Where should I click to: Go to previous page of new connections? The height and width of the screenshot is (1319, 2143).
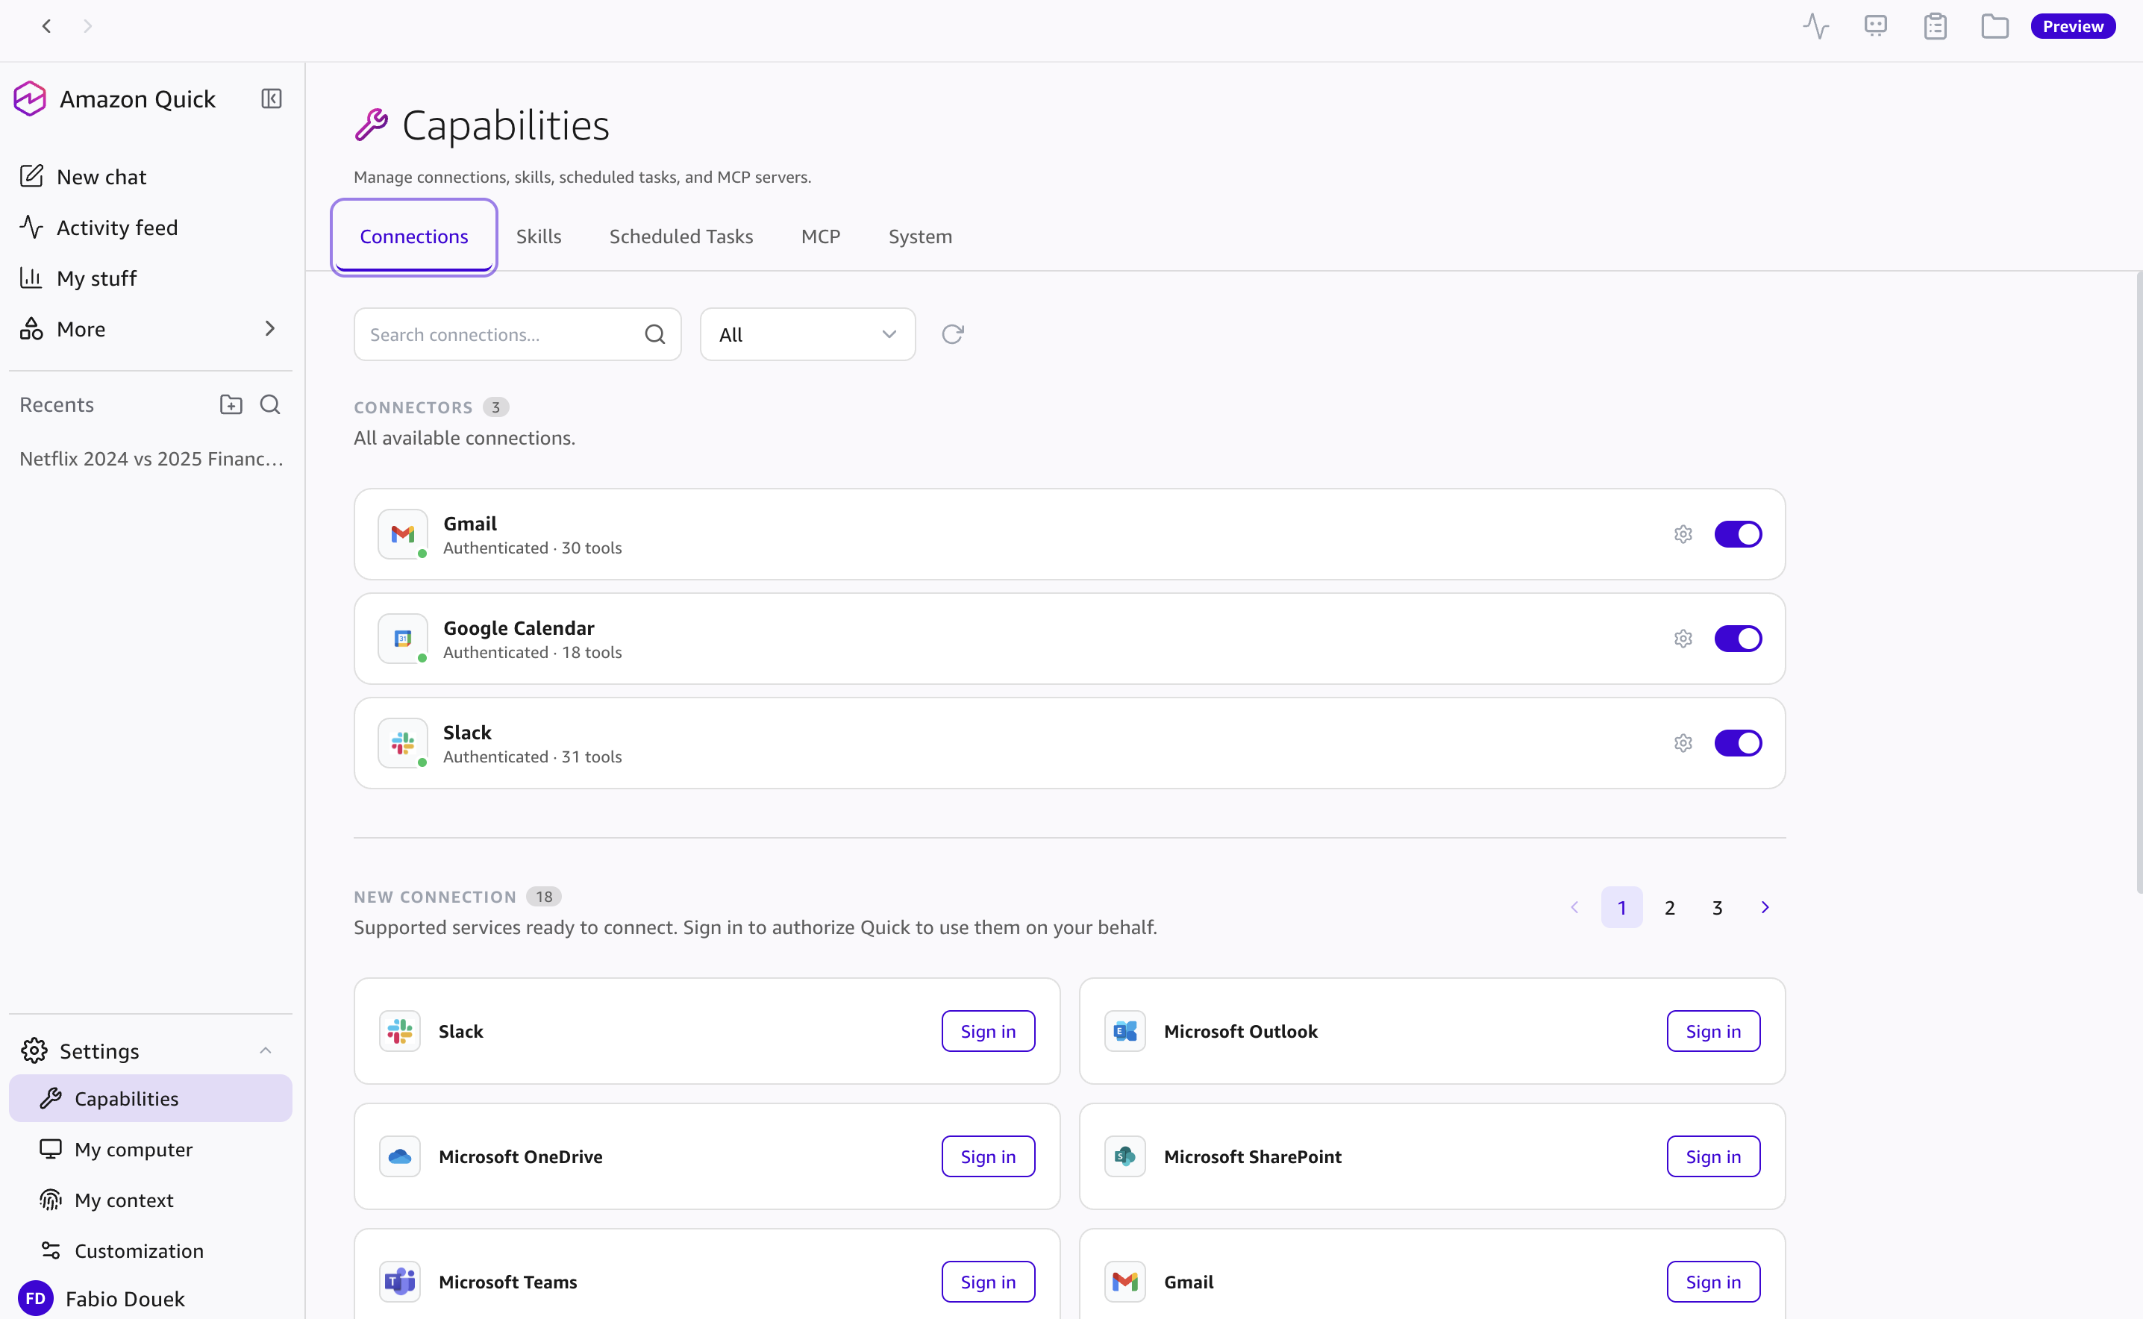(x=1574, y=907)
